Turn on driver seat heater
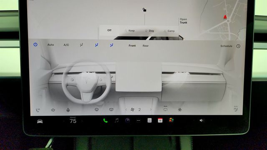 (x=38, y=110)
